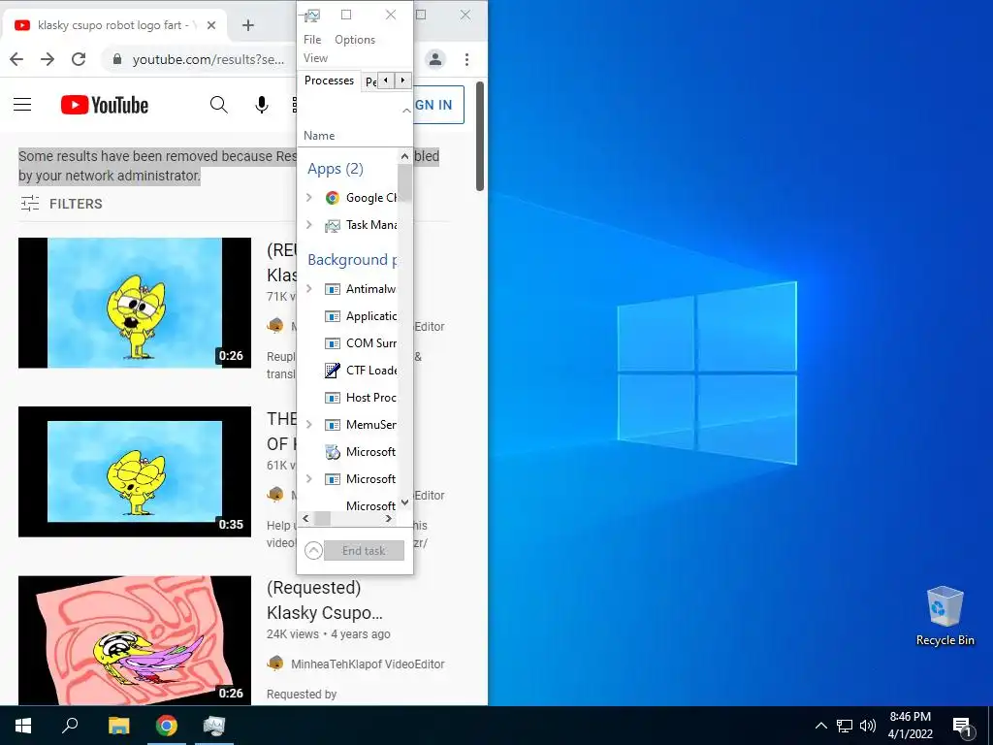
Task: Open the Chrome profile avatar menu
Action: pyautogui.click(x=435, y=59)
